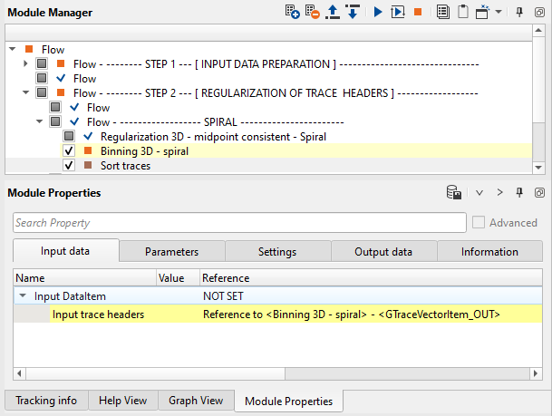Screen dimensions: 552x416
Task: Move module up with the up-arrow icon
Action: 332,13
